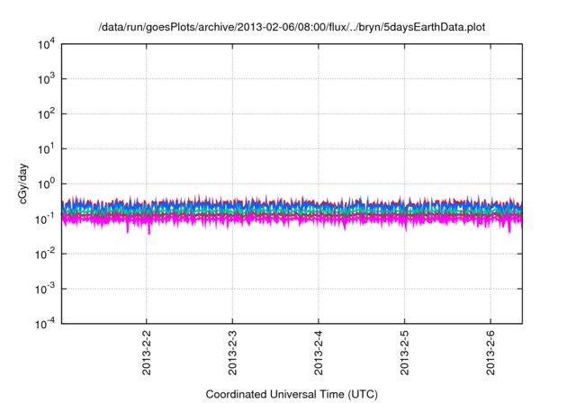Image resolution: width=576 pixels, height=403 pixels.
Task: Select the 2013-2-5 date tick label
Action: [x=403, y=355]
